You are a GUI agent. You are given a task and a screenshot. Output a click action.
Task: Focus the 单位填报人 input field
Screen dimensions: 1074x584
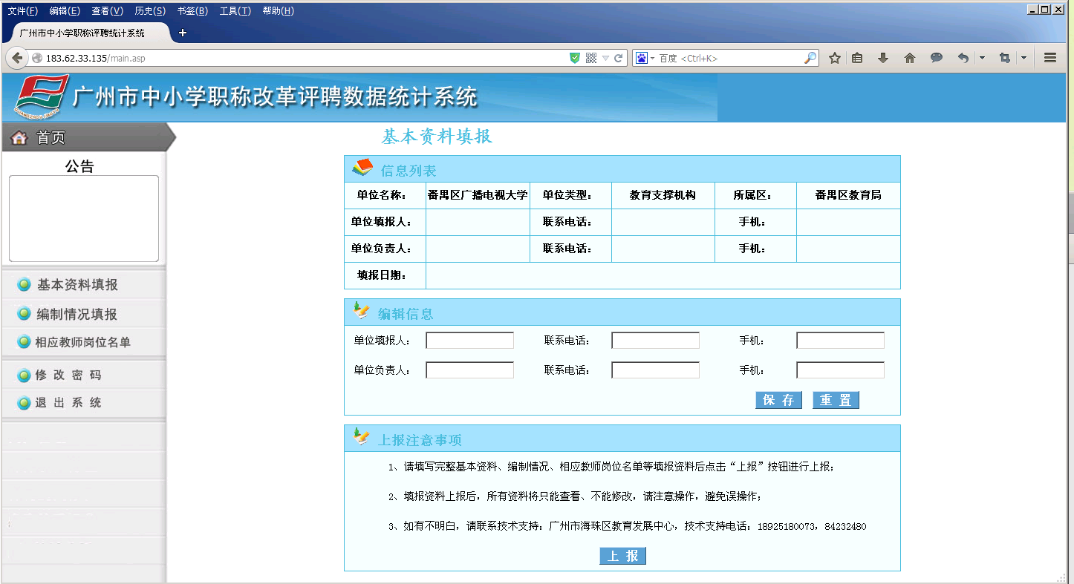(469, 341)
